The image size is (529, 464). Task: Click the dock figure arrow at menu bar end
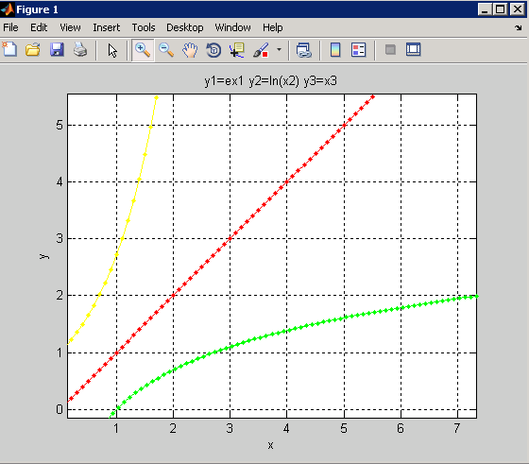(x=519, y=27)
